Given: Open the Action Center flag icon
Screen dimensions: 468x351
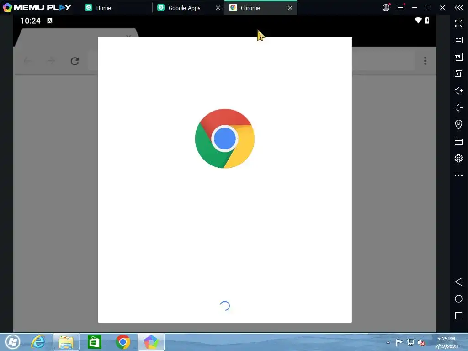Looking at the screenshot, I should 399,342.
